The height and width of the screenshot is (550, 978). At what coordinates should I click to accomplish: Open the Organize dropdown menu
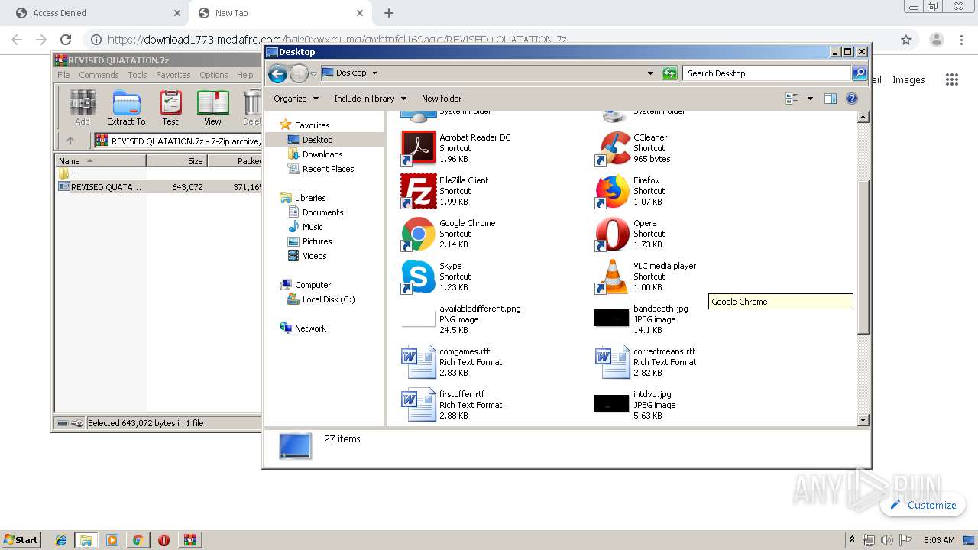click(296, 99)
